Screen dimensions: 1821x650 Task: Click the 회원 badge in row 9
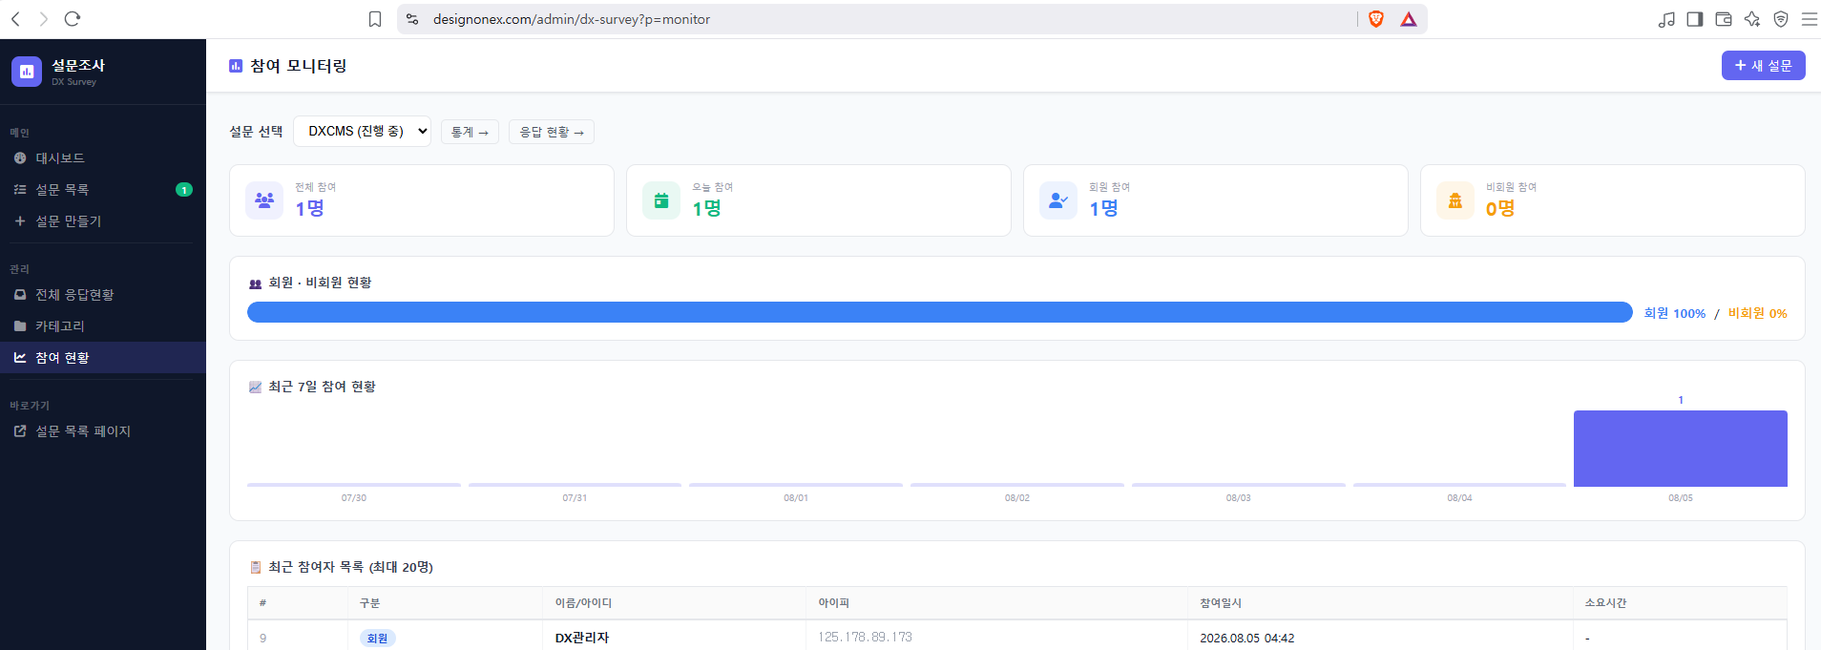point(378,639)
